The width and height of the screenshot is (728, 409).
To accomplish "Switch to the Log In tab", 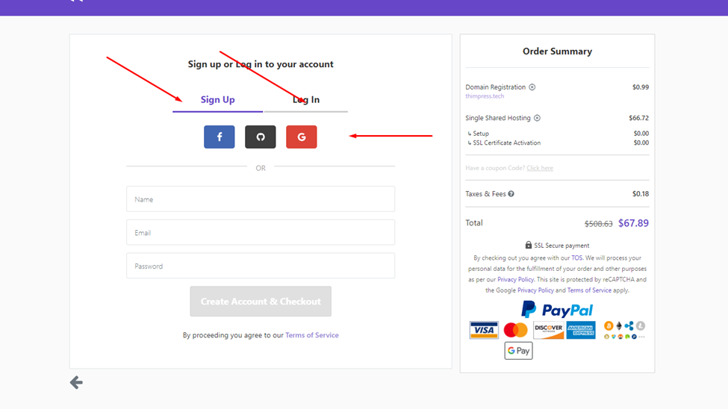I will tap(306, 100).
